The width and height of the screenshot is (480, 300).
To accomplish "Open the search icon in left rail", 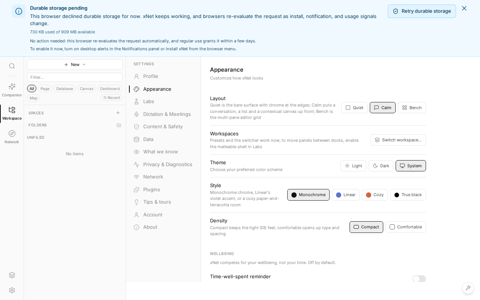I will coord(12,66).
